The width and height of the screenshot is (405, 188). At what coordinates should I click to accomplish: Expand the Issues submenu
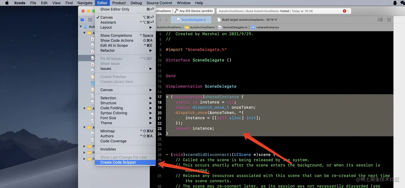pos(125,69)
